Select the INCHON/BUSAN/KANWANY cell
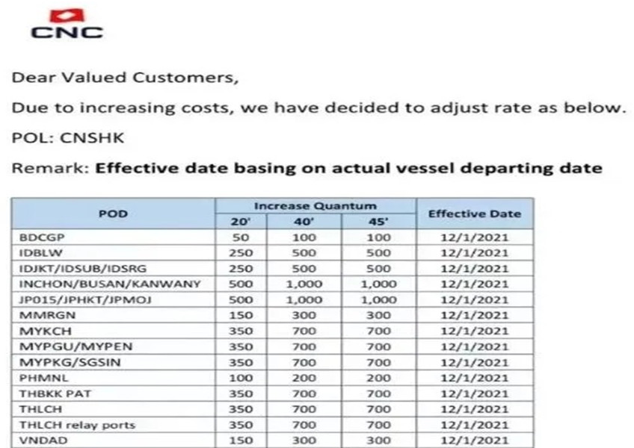634x448 pixels. tap(92, 284)
